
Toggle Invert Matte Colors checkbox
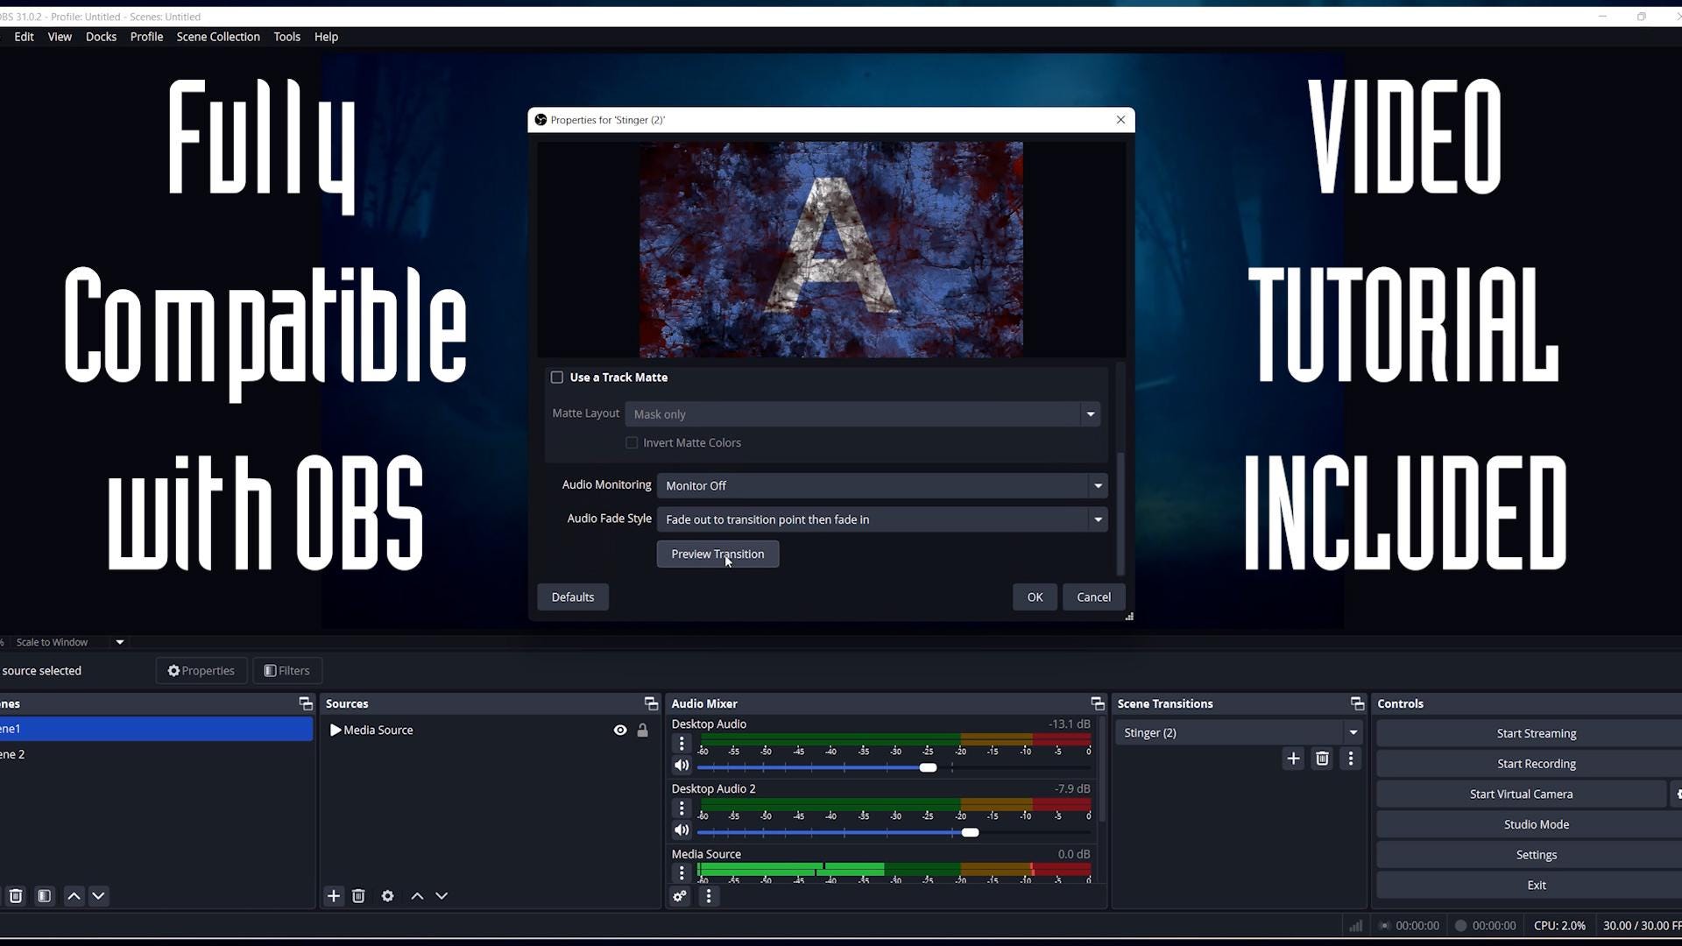coord(632,442)
